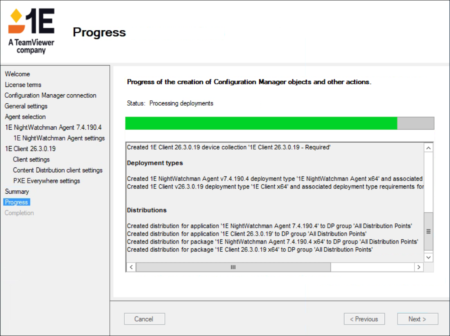Advance with the Next button
Image resolution: width=450 pixels, height=336 pixels.
point(417,319)
